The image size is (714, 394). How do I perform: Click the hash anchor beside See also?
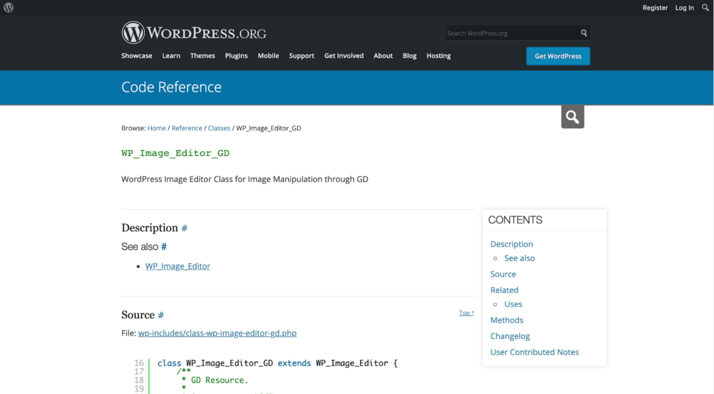(x=164, y=246)
